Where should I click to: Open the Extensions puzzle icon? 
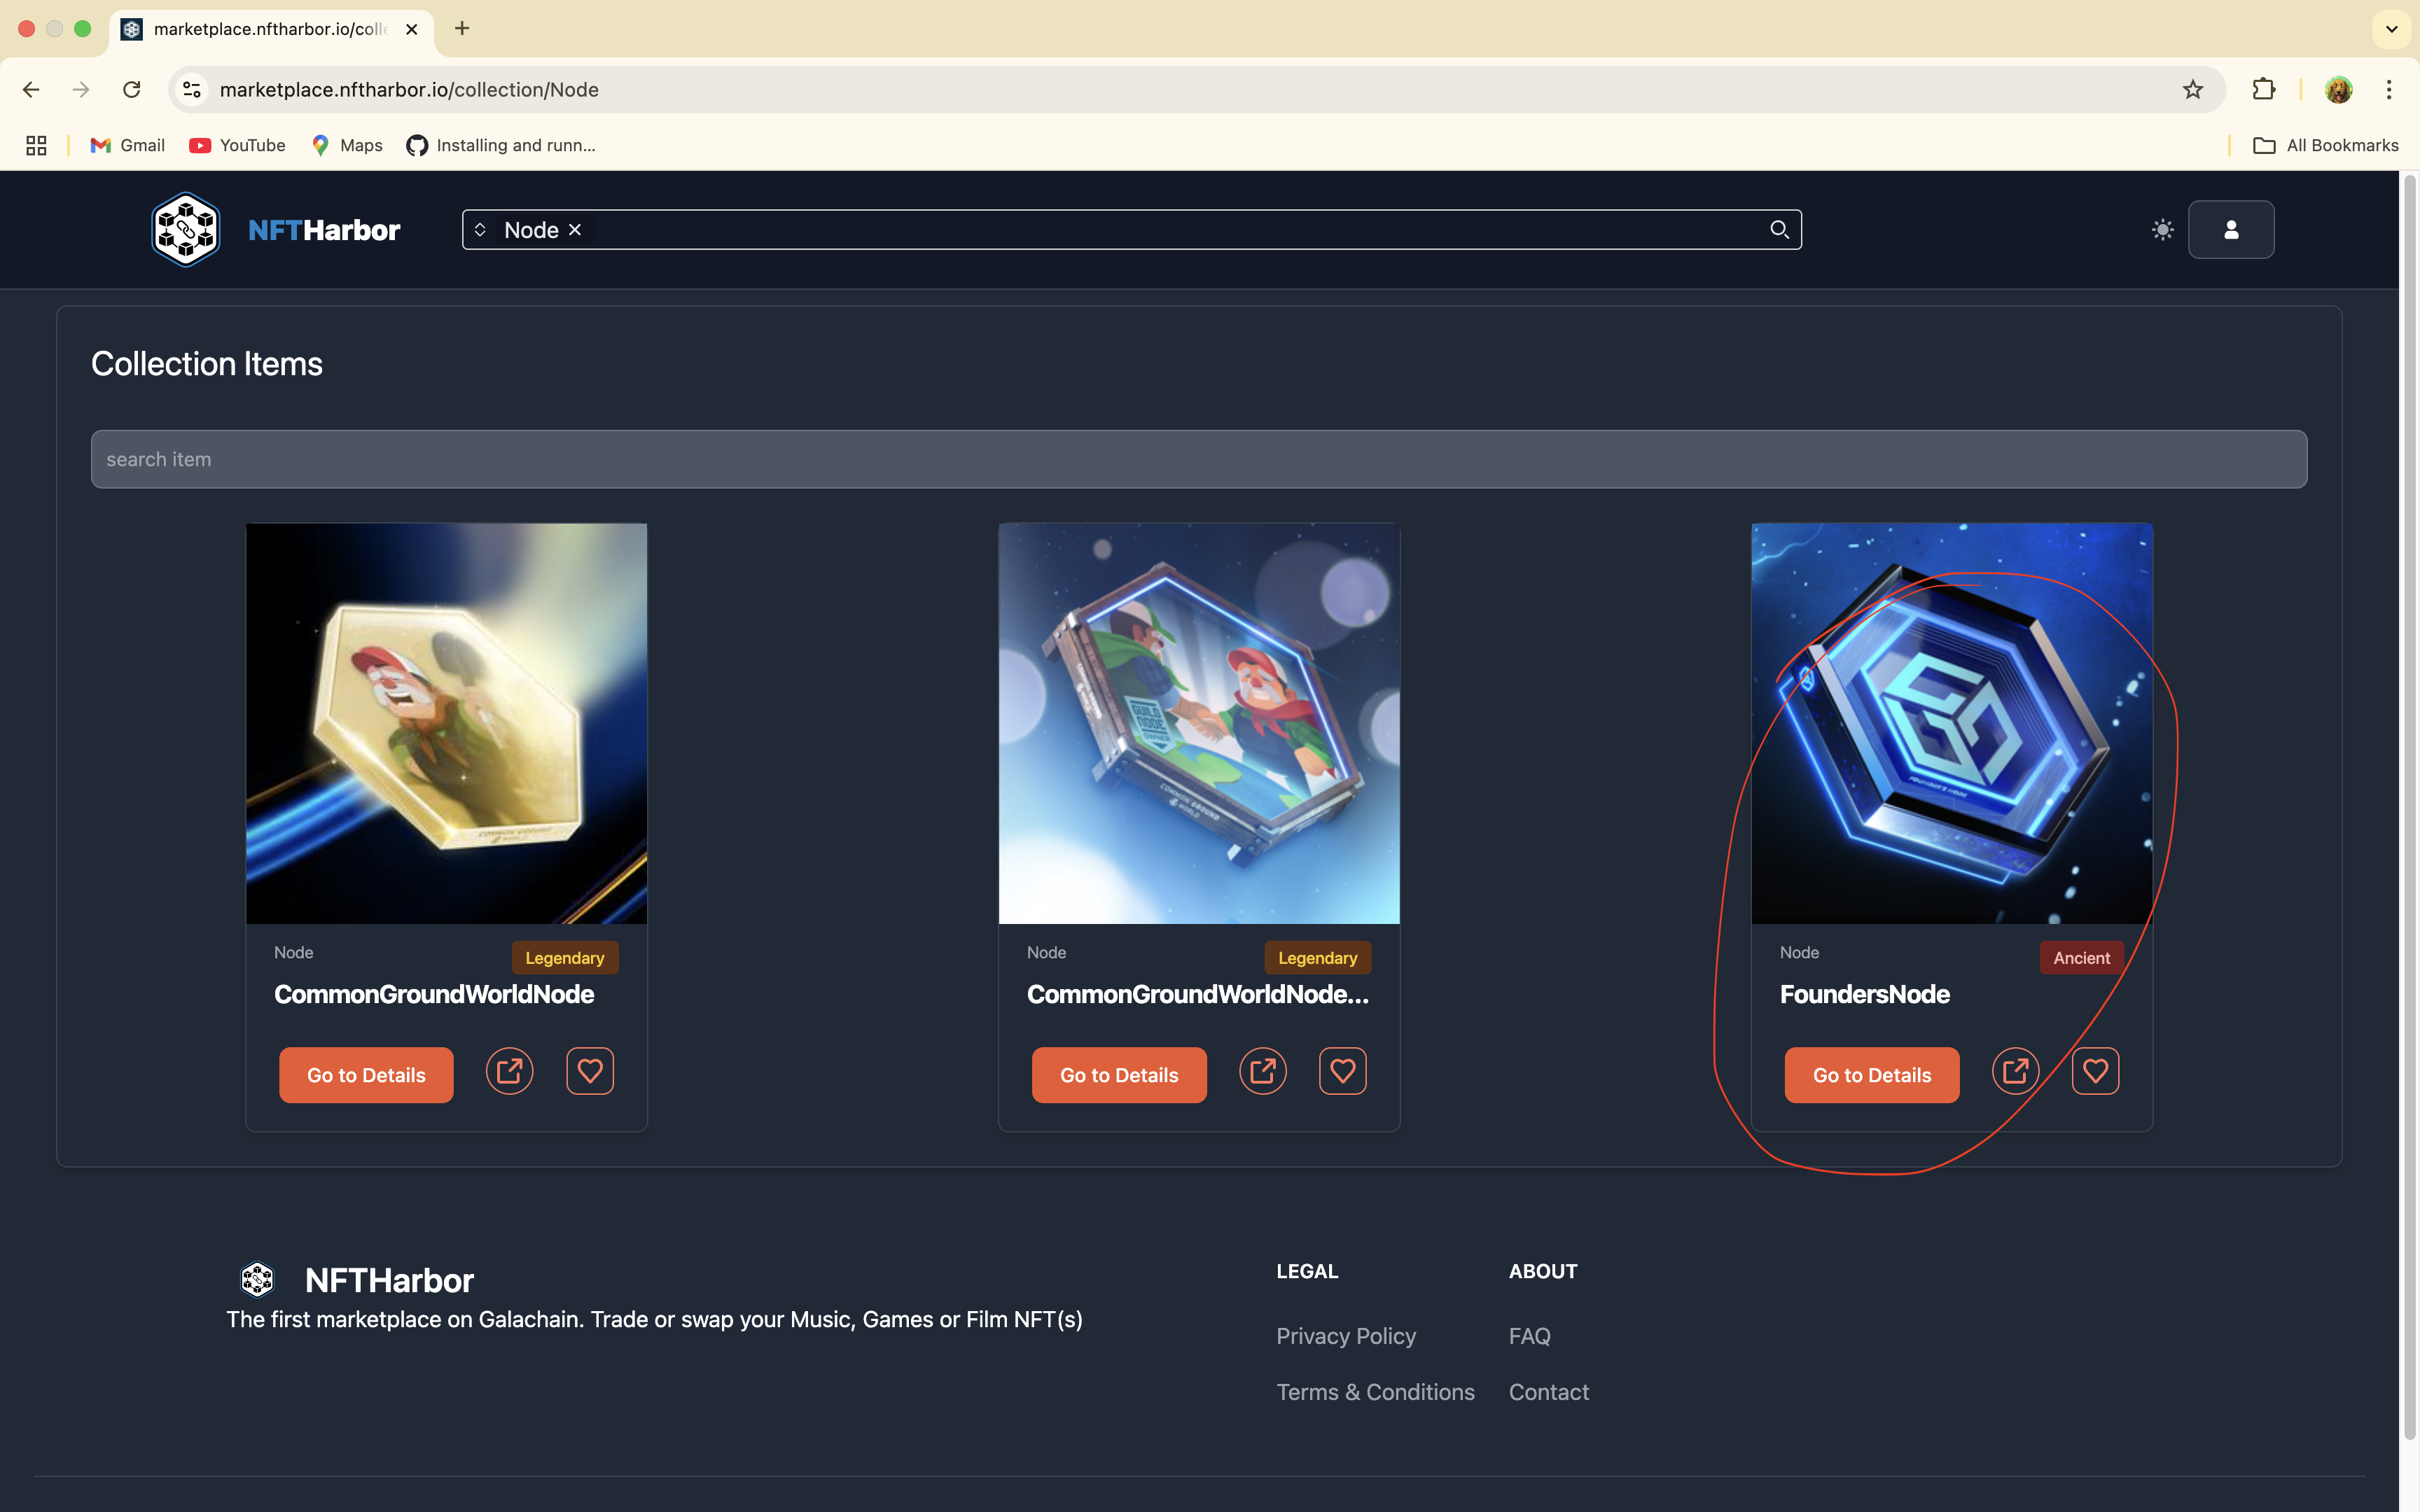click(x=2264, y=90)
